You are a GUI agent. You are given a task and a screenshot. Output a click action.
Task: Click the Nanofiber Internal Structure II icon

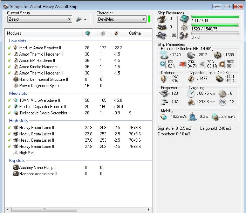[x=16, y=79]
